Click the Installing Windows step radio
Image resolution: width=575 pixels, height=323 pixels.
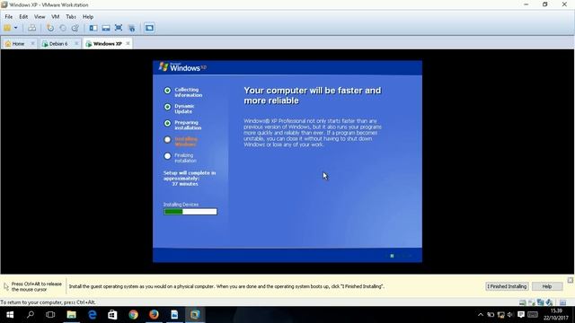click(167, 140)
